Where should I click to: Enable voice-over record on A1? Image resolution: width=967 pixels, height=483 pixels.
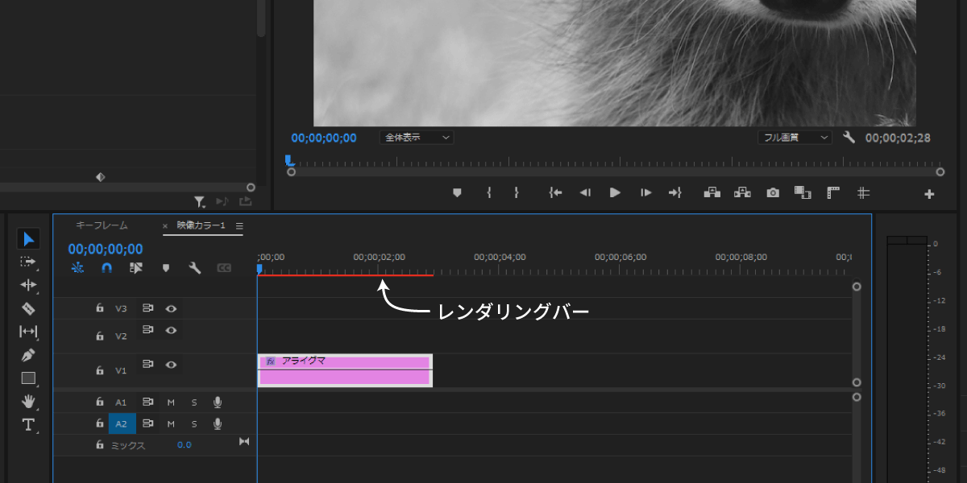pyautogui.click(x=218, y=402)
